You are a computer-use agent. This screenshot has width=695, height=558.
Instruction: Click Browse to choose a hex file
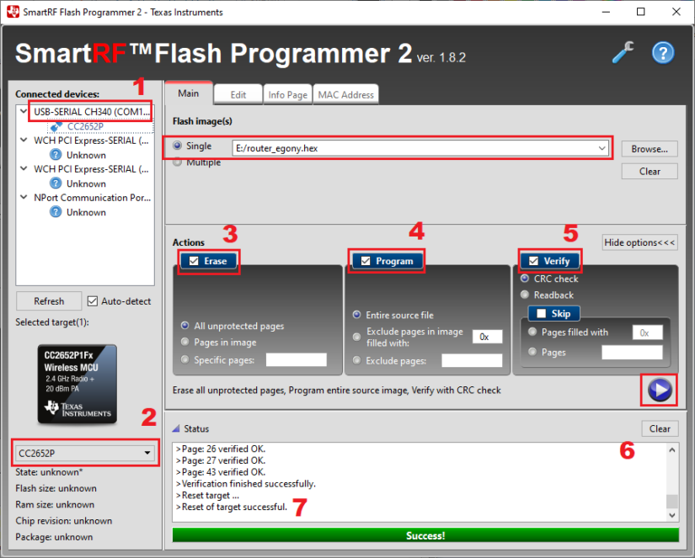click(649, 148)
